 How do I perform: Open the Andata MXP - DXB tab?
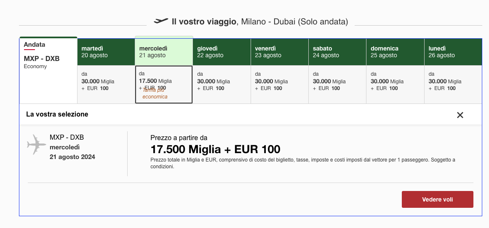[48, 70]
